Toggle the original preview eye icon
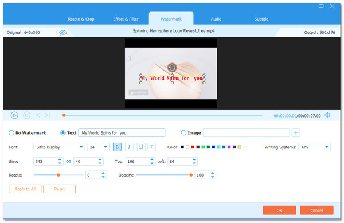 coord(63,33)
